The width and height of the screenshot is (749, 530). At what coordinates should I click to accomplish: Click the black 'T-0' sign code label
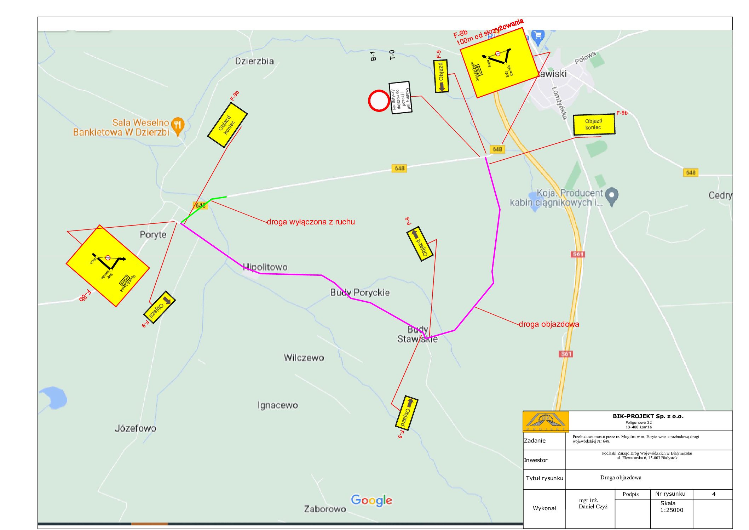392,55
